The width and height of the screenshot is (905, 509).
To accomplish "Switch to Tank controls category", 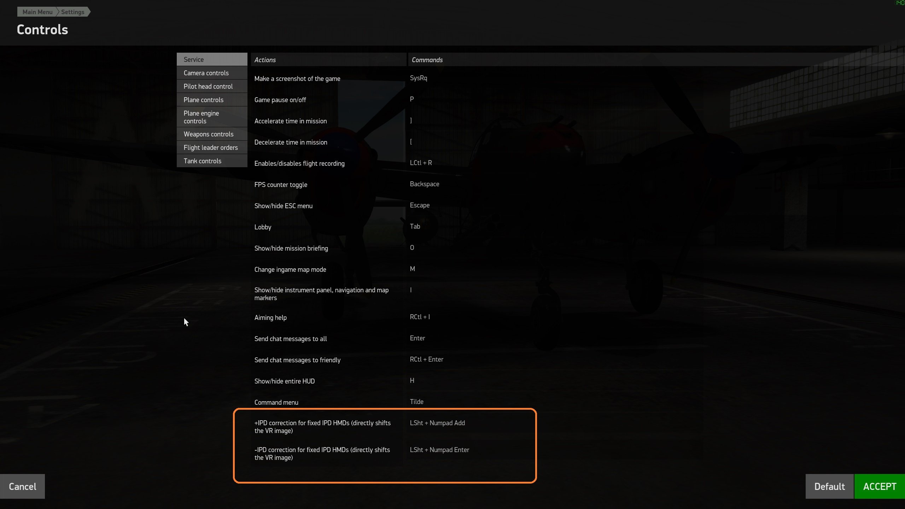I will pos(212,161).
